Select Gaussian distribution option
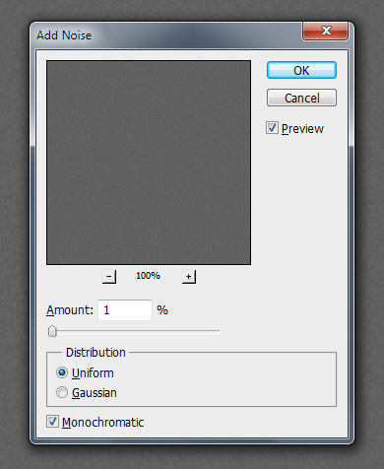Image resolution: width=384 pixels, height=469 pixels. coord(62,392)
